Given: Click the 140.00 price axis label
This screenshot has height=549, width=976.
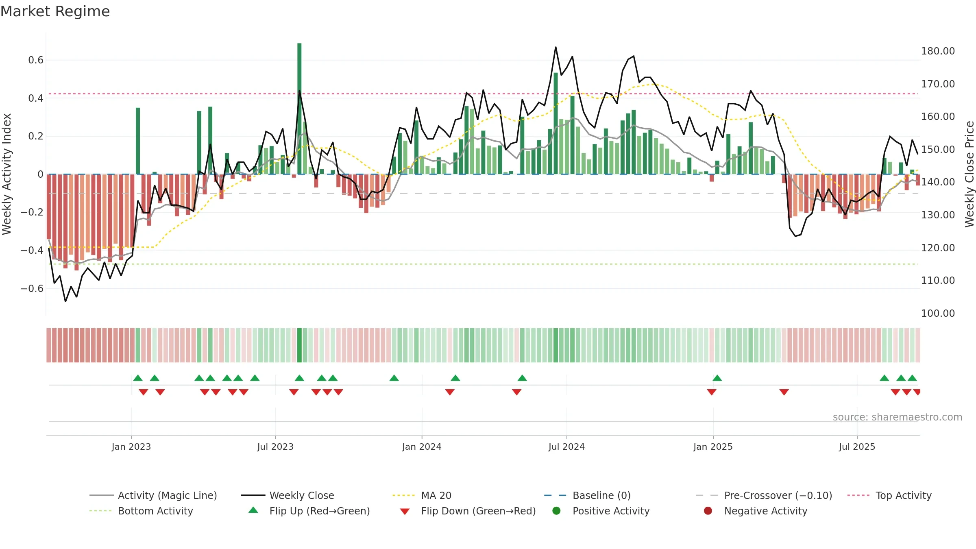Looking at the screenshot, I should [x=938, y=182].
